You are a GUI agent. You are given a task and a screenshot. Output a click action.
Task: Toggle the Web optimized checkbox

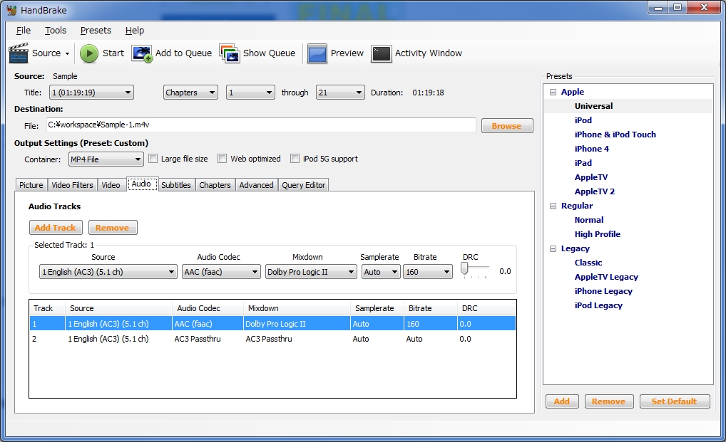pos(223,159)
